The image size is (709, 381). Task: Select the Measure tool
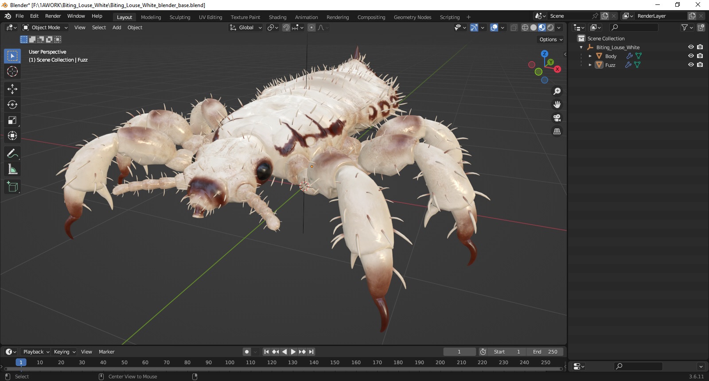[12, 169]
